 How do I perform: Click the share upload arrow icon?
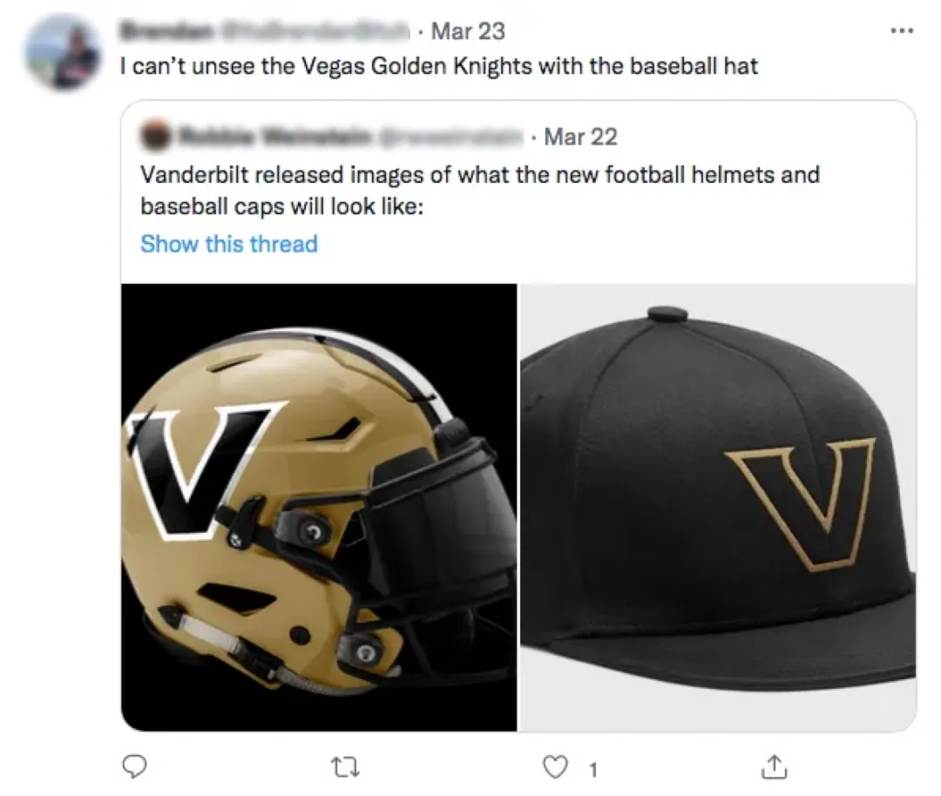pos(772,767)
